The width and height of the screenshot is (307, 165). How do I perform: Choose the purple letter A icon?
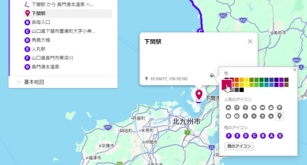pos(271,135)
